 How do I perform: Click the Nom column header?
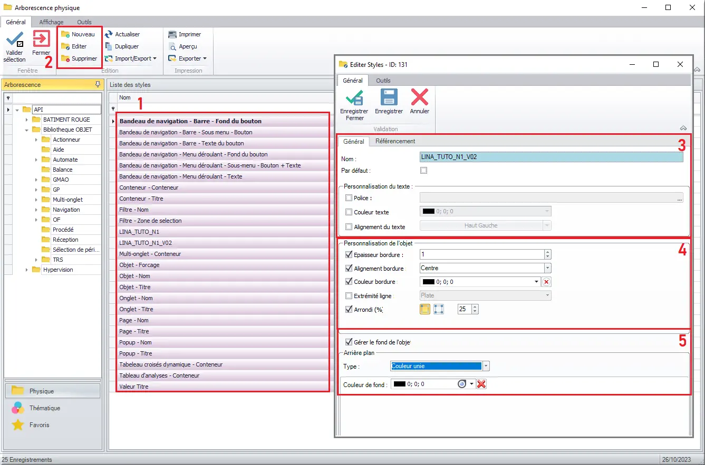click(125, 97)
